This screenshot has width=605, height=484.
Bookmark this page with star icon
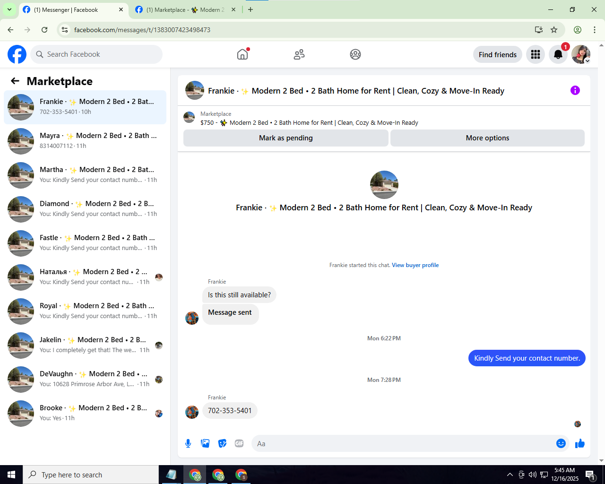pyautogui.click(x=554, y=30)
